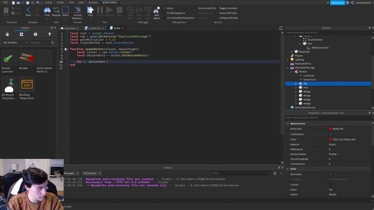Collapse the ReplicatedStorage node

pyautogui.click(x=288, y=68)
